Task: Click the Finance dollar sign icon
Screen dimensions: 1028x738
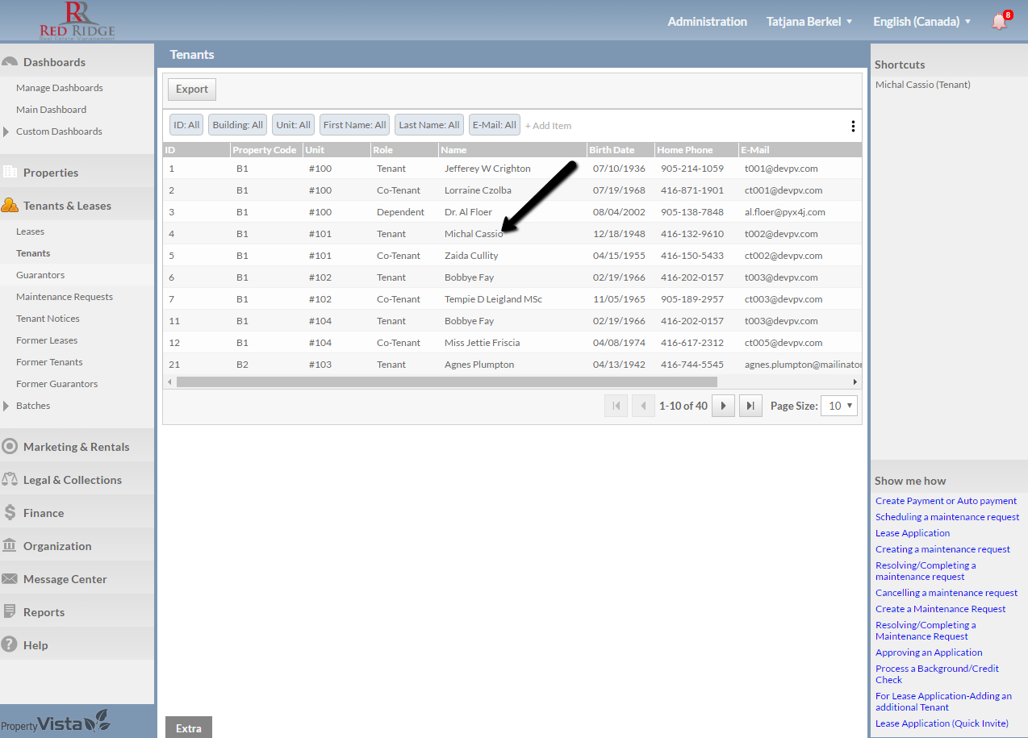Action: coord(10,513)
